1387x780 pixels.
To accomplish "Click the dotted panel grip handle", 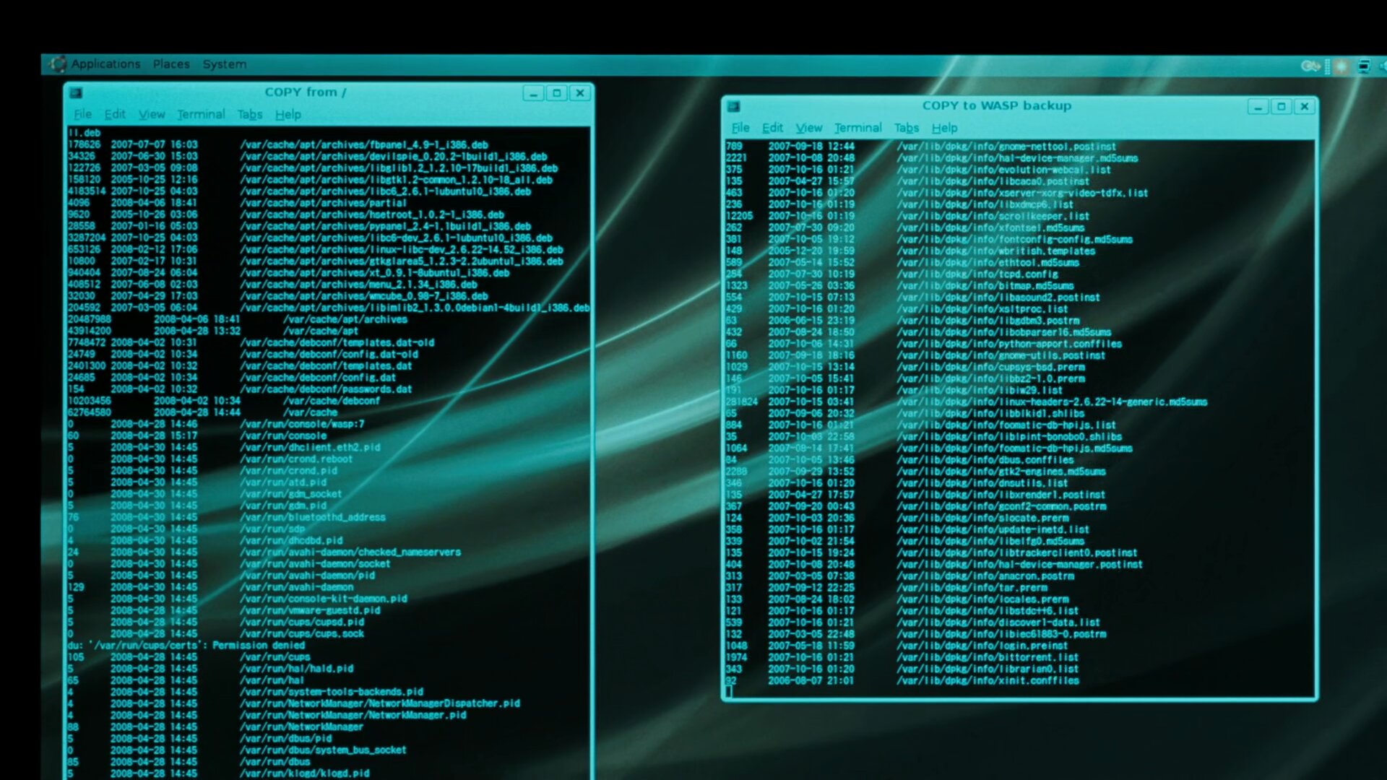I will (x=1327, y=66).
